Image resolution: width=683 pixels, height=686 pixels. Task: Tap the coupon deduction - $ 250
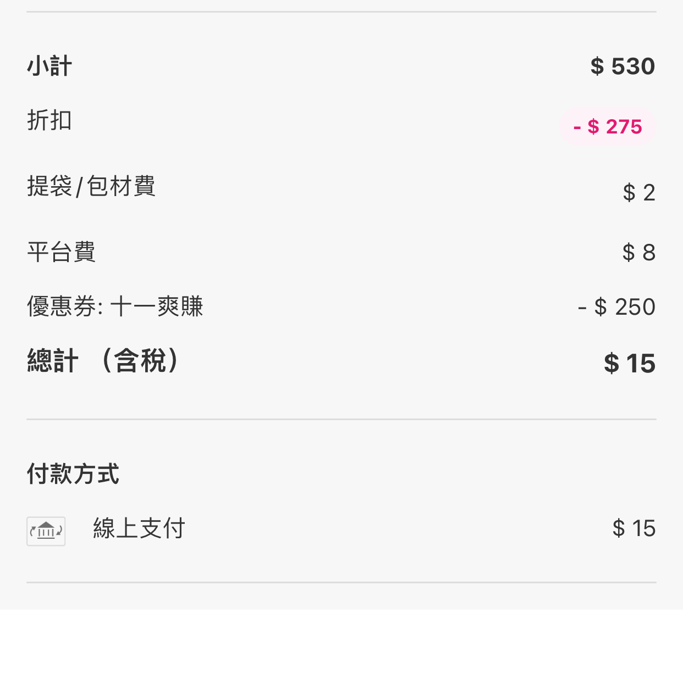coord(616,307)
